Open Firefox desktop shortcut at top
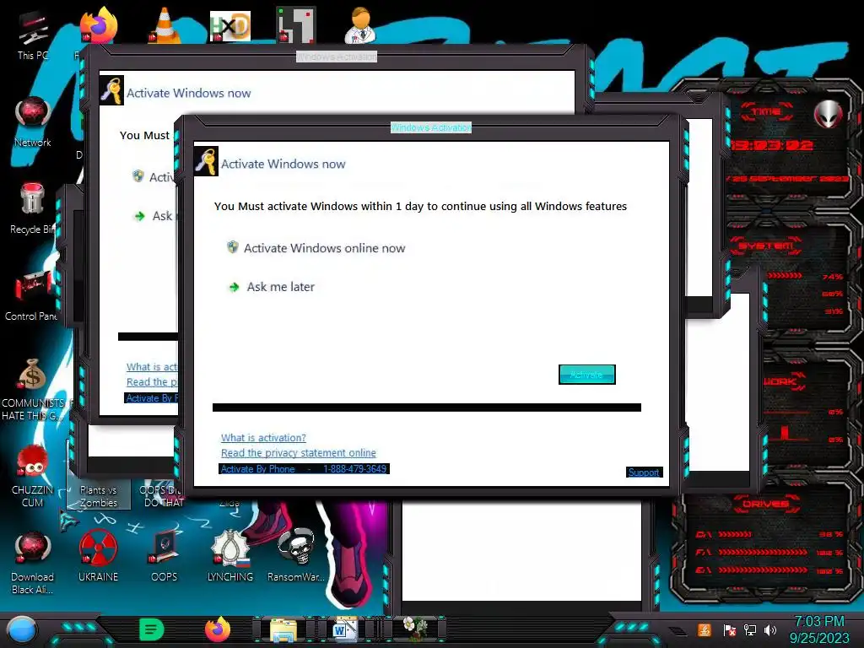The width and height of the screenshot is (864, 648). point(98,25)
